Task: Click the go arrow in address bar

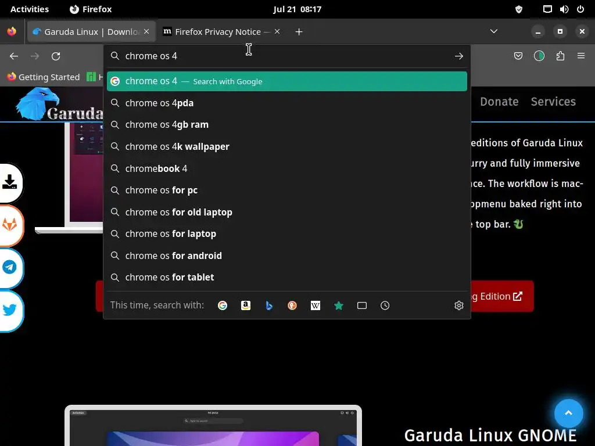Action: pos(459,56)
